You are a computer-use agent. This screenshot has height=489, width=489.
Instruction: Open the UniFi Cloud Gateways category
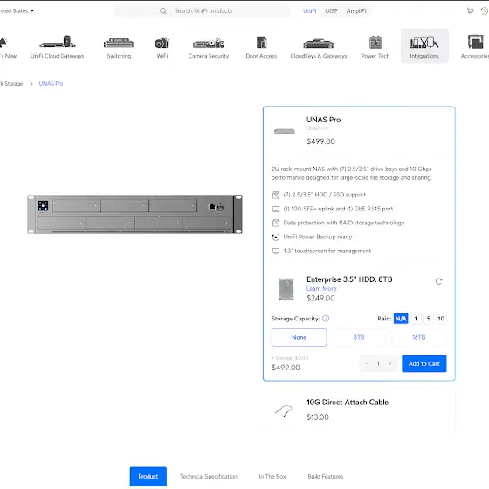coord(58,46)
